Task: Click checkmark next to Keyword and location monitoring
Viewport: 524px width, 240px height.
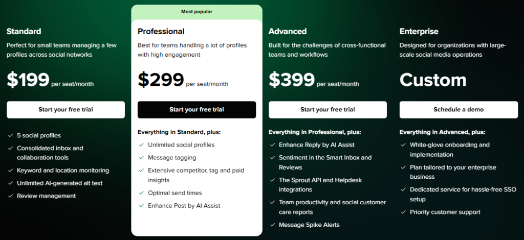Action: [x=11, y=171]
